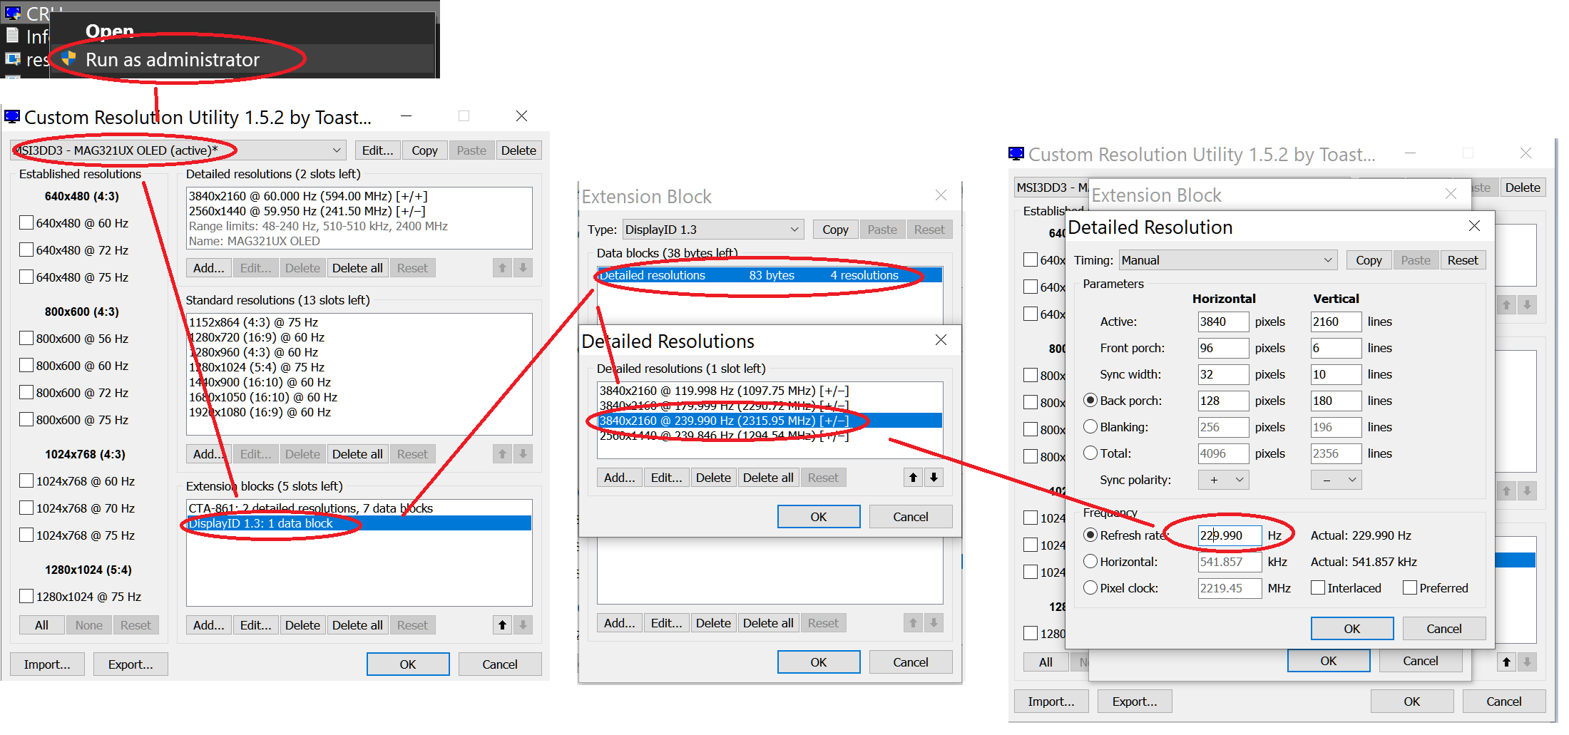Open the Timing Manual dropdown

pyautogui.click(x=1227, y=260)
